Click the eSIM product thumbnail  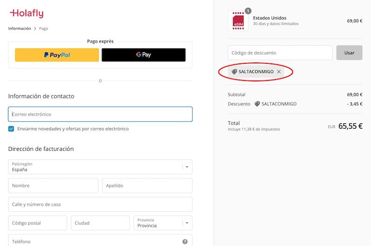pos(238,21)
